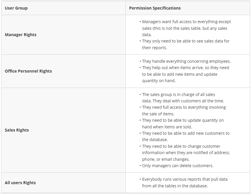Screen dimensions: 251x194
Task: Click the bullet about changing customer information
Action: 181,146
